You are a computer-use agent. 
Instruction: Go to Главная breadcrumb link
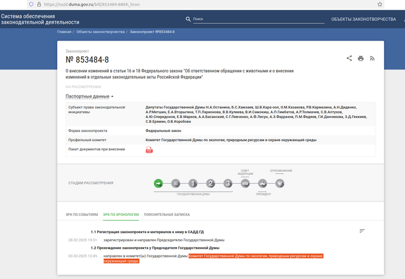(64, 32)
